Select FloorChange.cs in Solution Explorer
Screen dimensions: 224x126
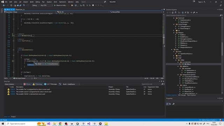[x=185, y=28]
